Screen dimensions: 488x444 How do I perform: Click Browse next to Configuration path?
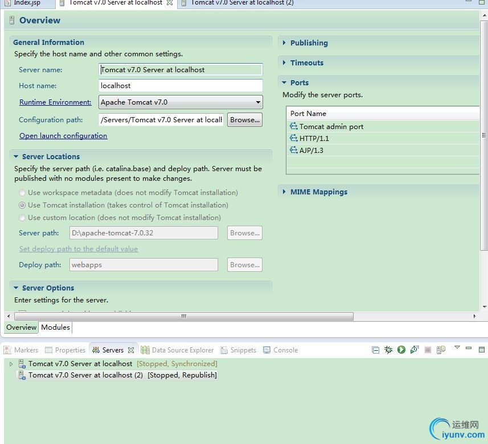(x=245, y=119)
